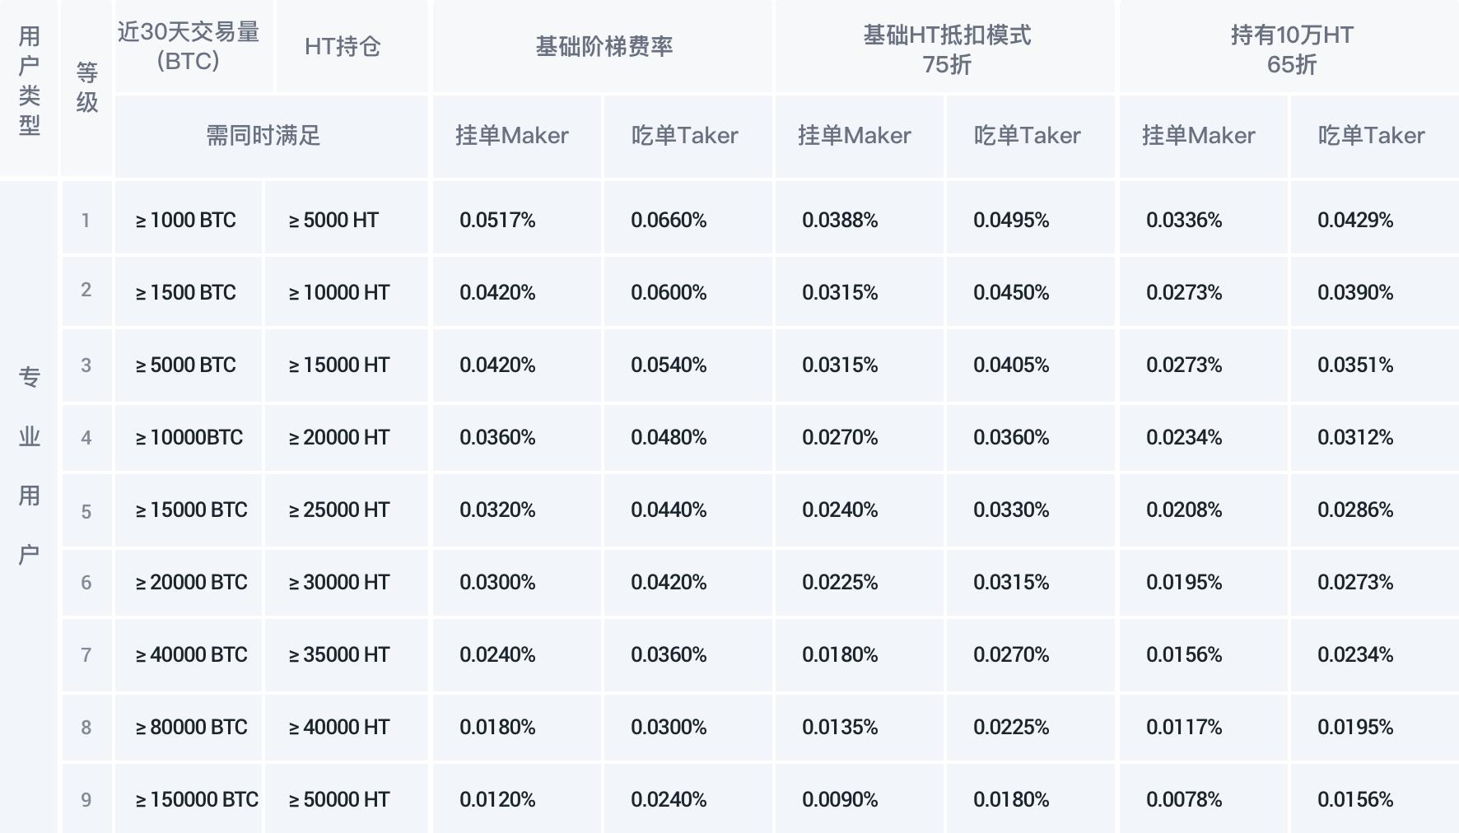Select the ≥ 10000BTC level 4 cell
The width and height of the screenshot is (1459, 833).
pos(189,437)
